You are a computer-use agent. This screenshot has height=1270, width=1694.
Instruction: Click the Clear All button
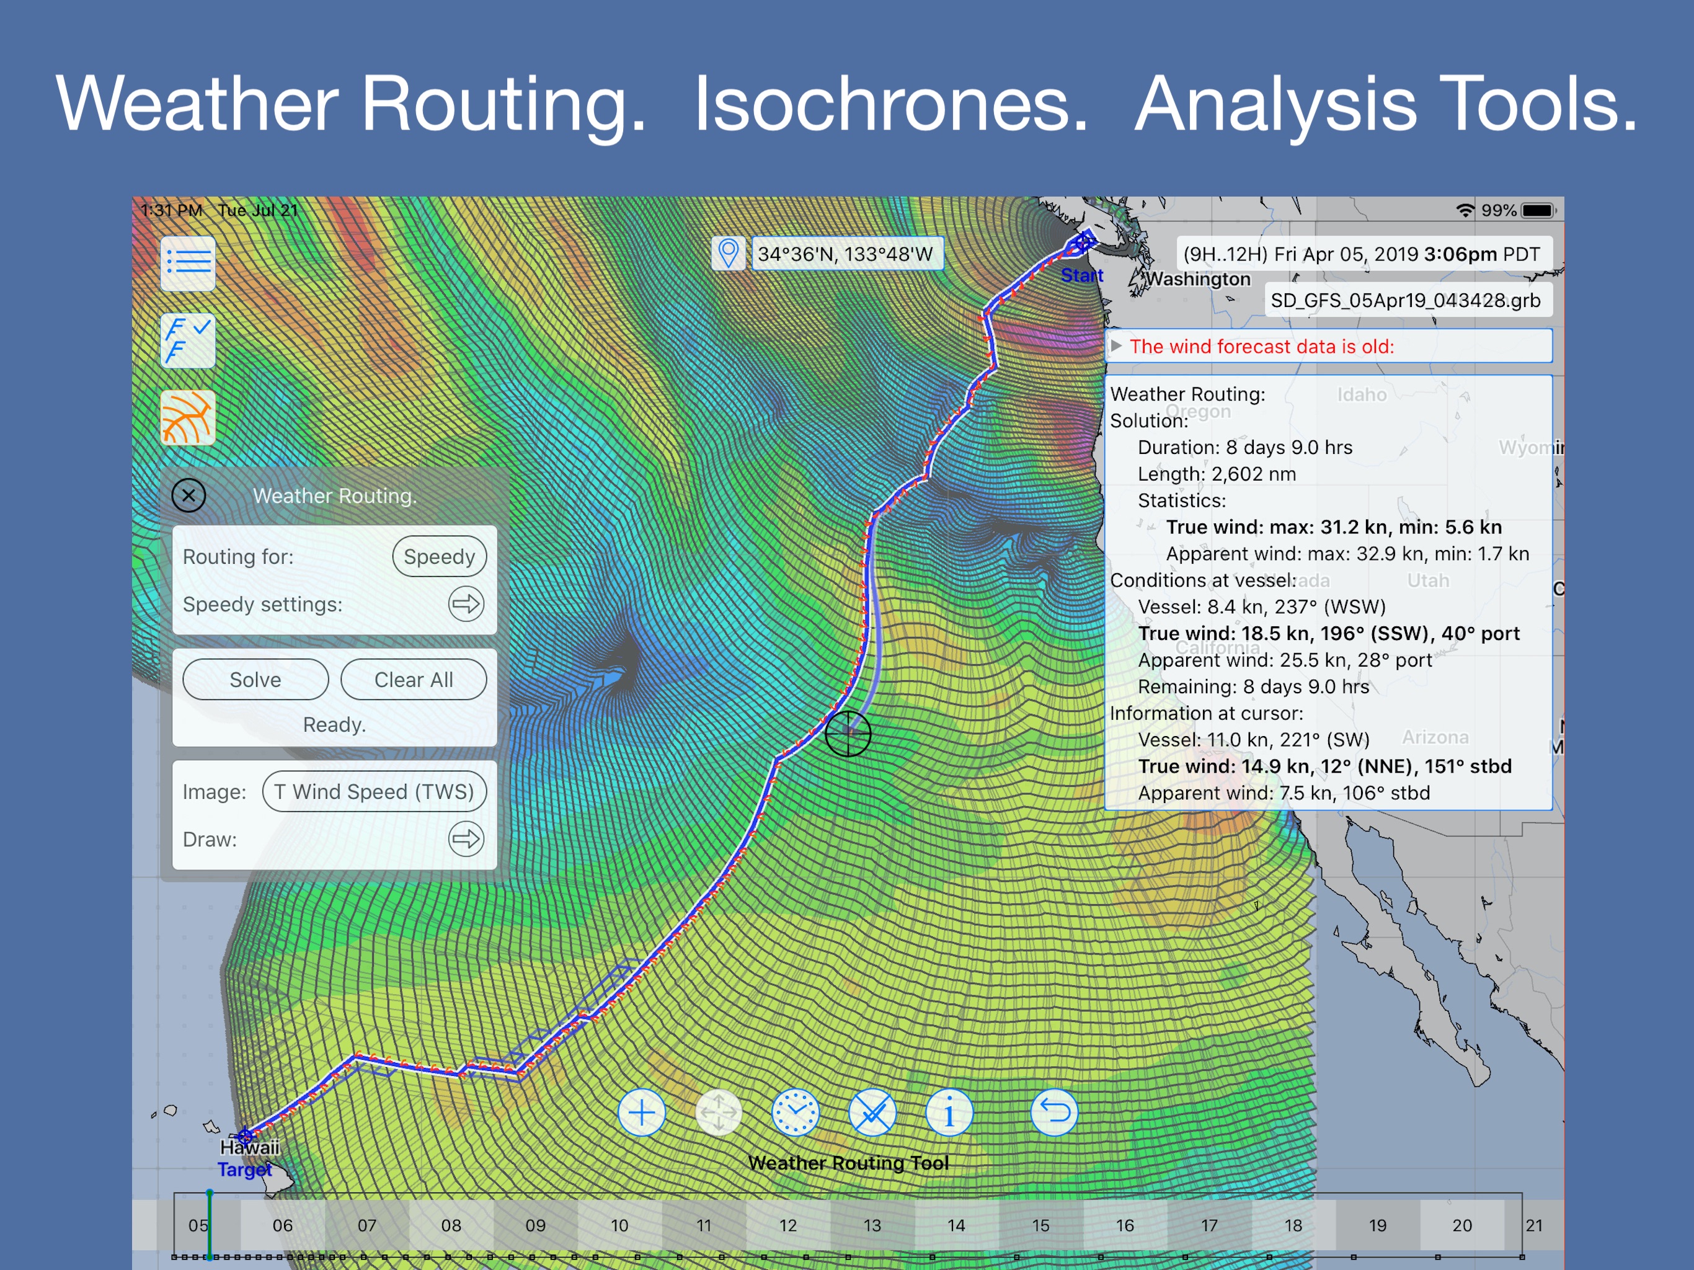[414, 680]
